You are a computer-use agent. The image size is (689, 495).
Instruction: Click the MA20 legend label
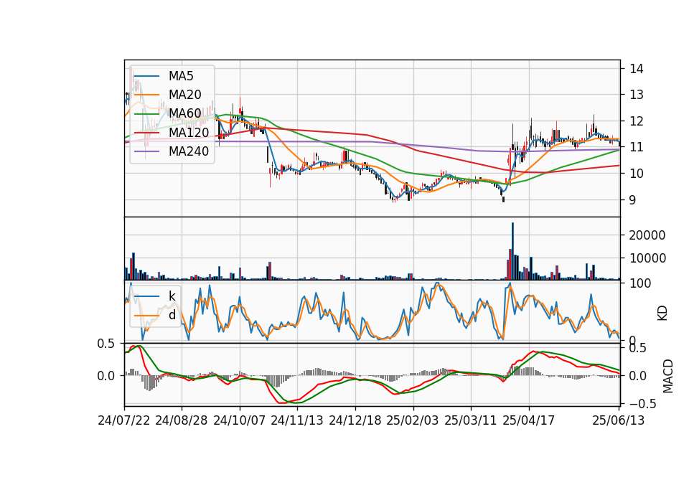(x=184, y=95)
